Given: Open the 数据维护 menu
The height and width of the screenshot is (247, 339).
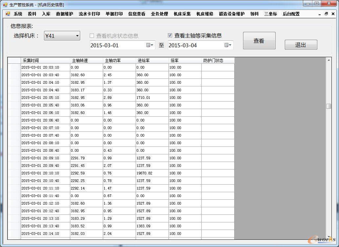Looking at the screenshot, I should pyautogui.click(x=64, y=14).
